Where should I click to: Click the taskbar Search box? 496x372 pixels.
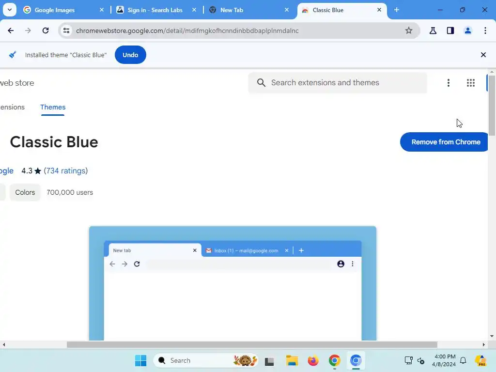tap(206, 360)
